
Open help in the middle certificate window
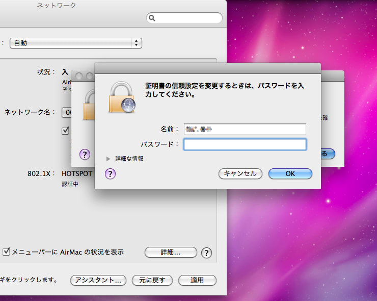85,155
